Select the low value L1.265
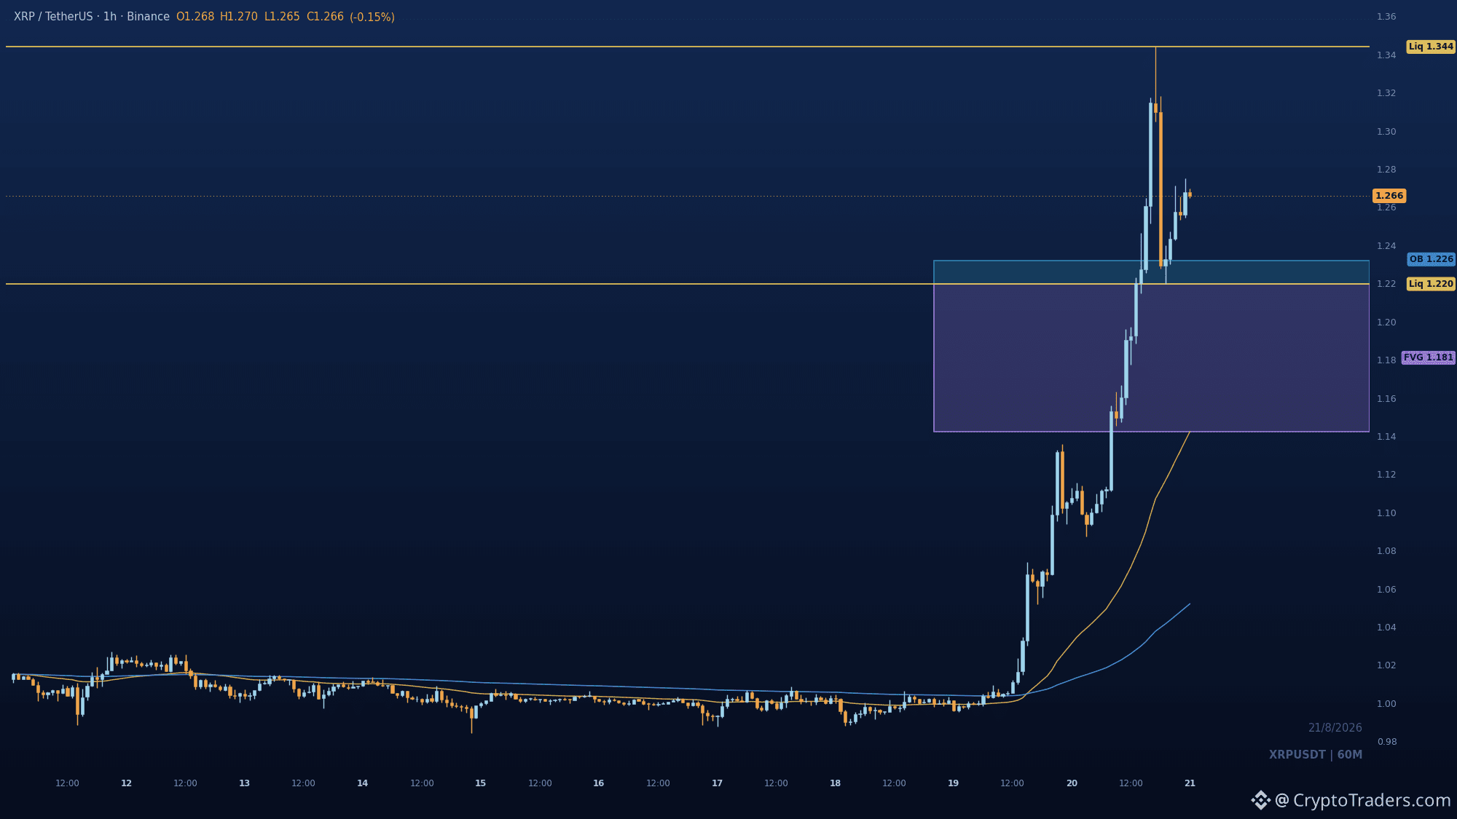 click(x=282, y=17)
